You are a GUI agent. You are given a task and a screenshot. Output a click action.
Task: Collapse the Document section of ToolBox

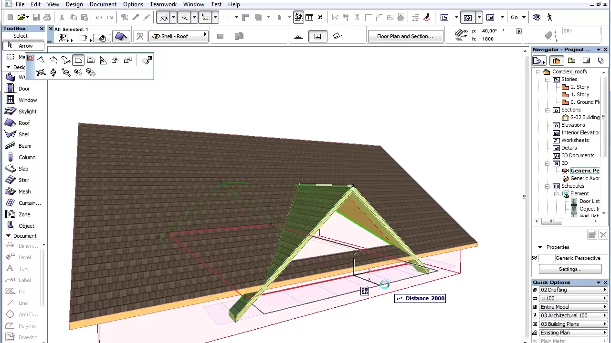click(x=8, y=236)
